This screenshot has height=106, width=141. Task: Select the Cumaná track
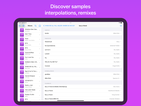(83, 66)
